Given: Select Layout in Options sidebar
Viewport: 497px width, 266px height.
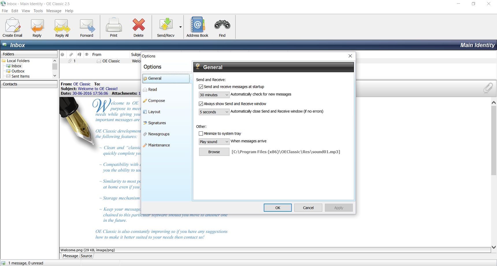Looking at the screenshot, I should click(x=166, y=112).
